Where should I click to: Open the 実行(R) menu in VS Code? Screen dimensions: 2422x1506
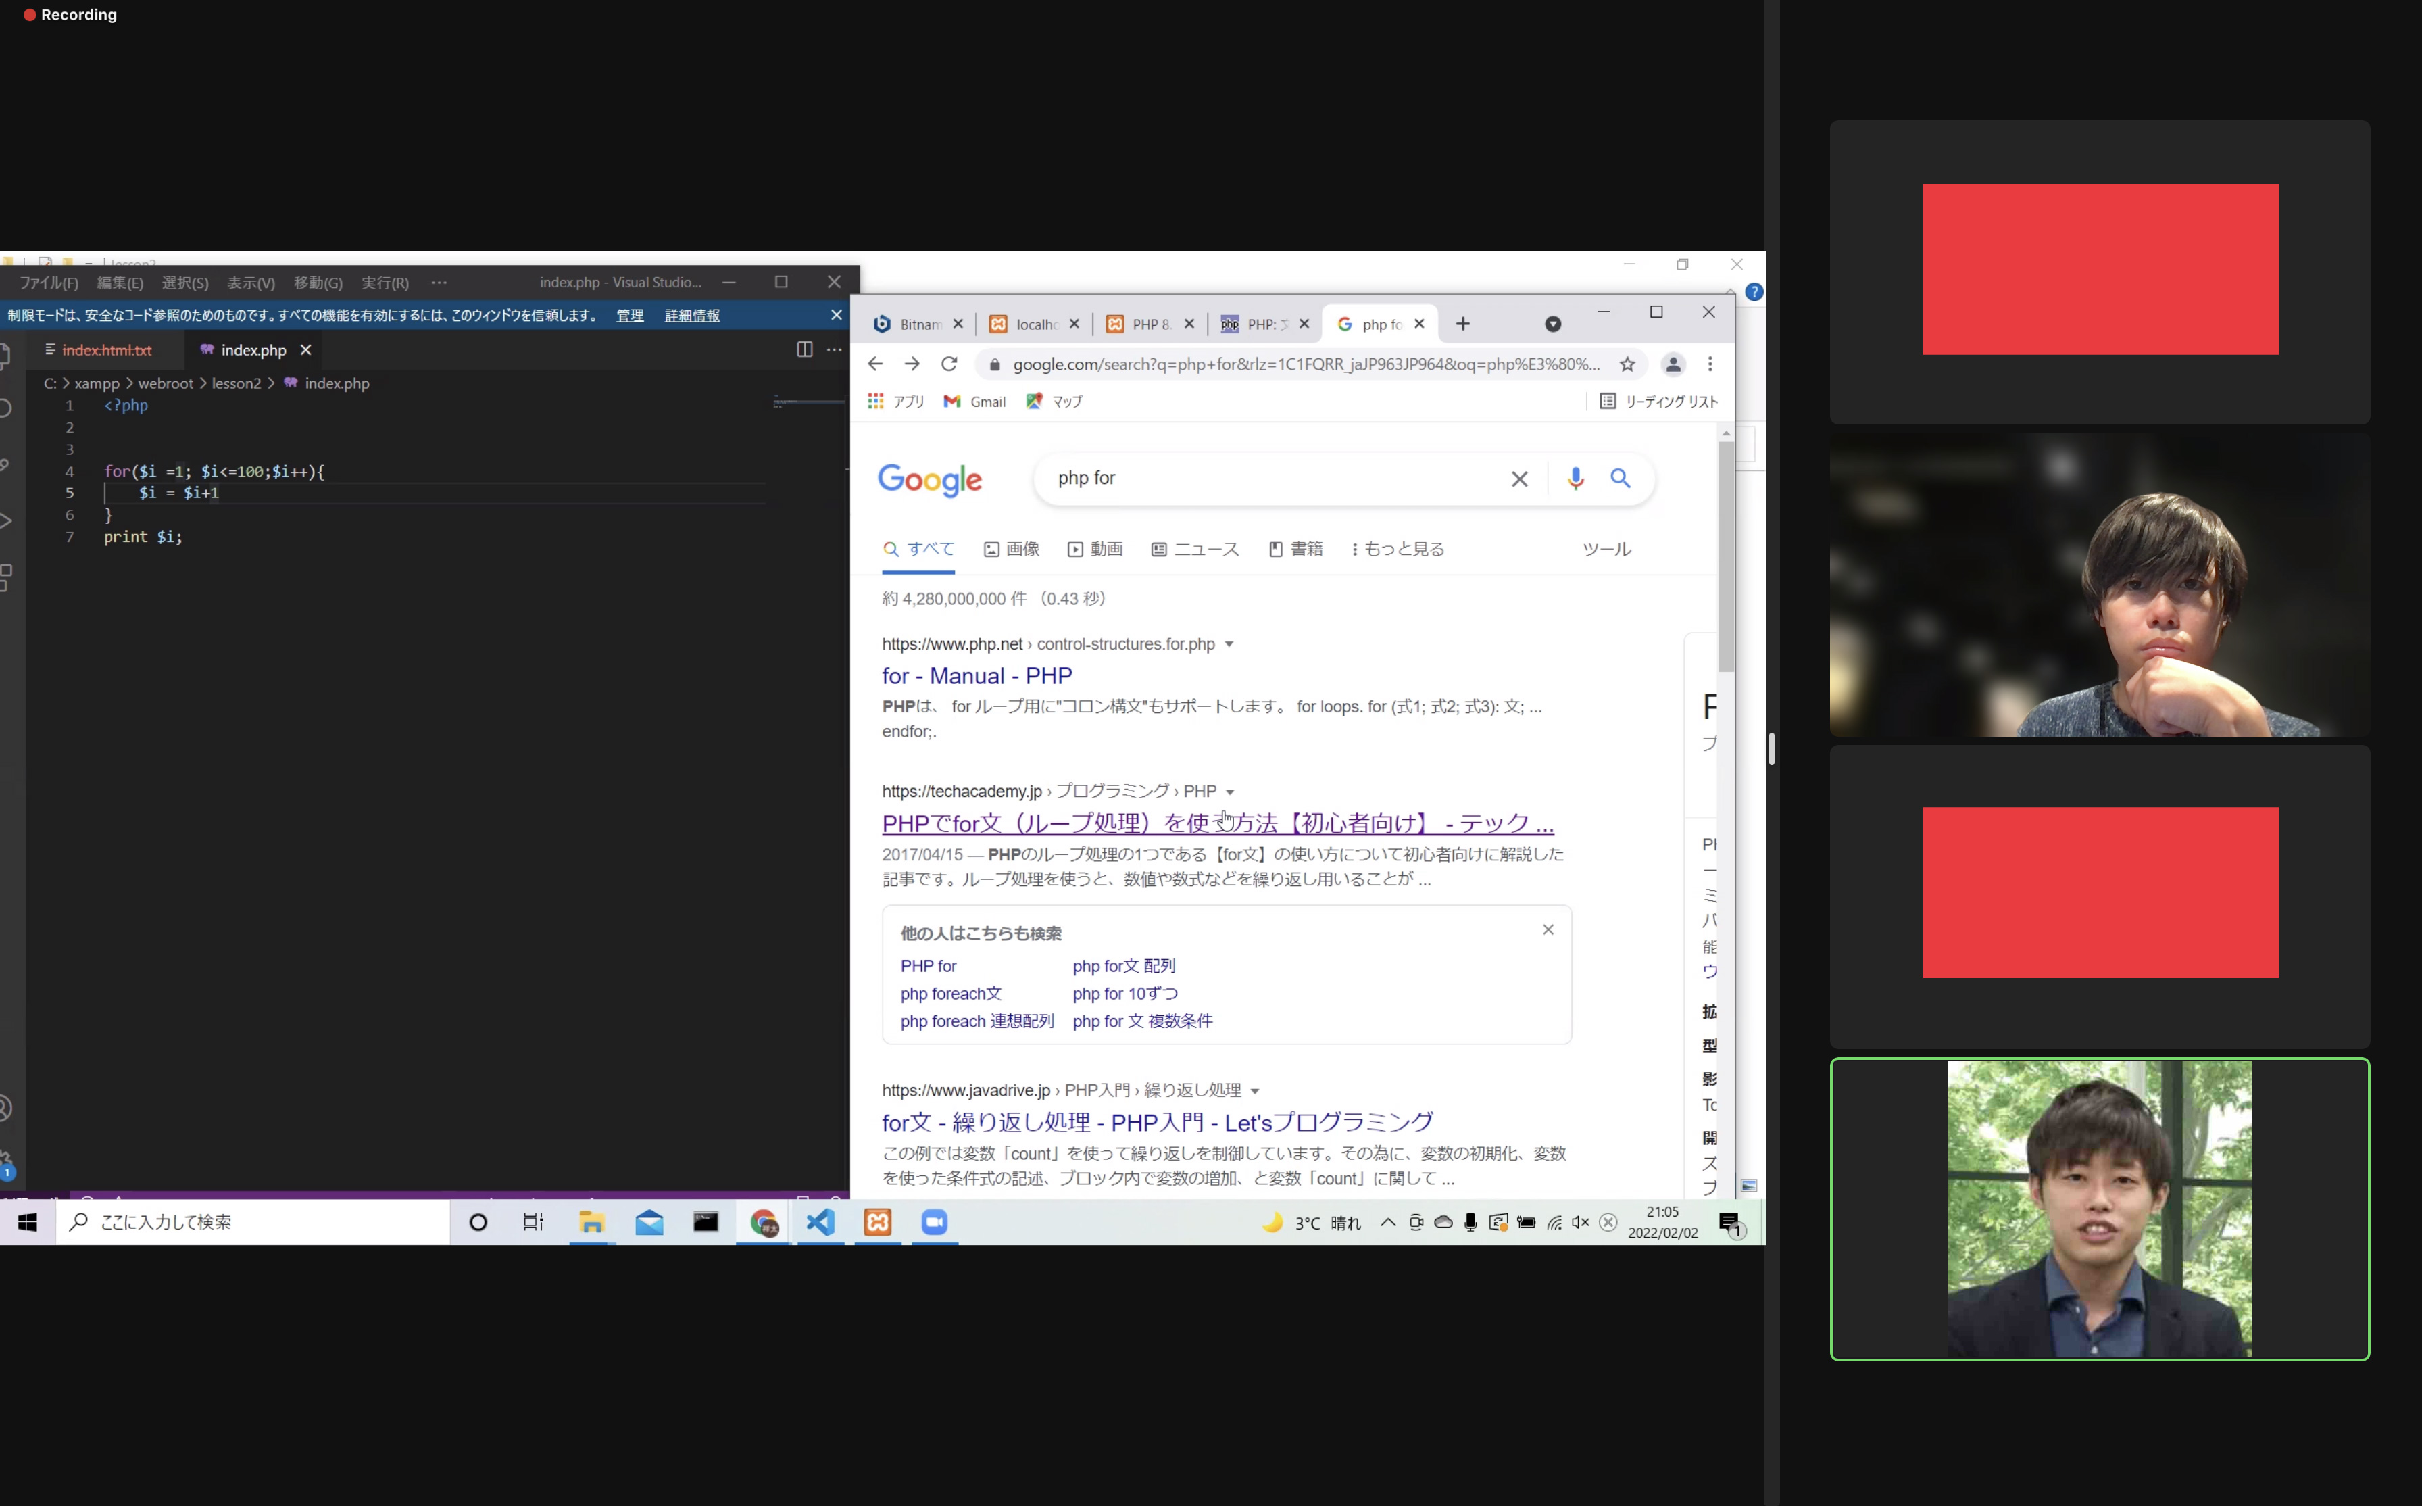pyautogui.click(x=385, y=283)
